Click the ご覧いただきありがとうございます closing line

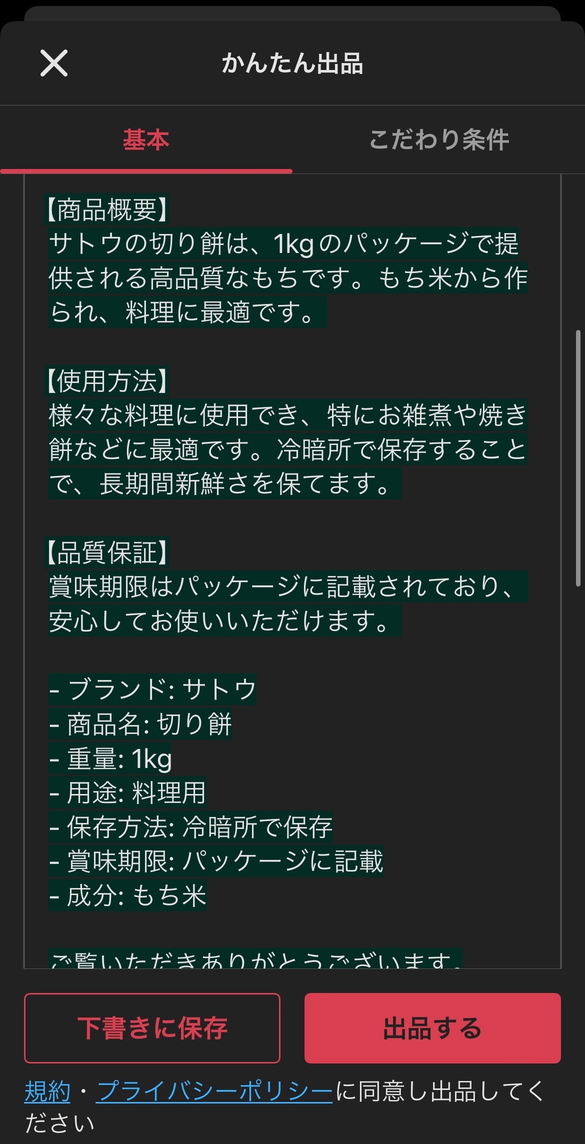pyautogui.click(x=255, y=958)
